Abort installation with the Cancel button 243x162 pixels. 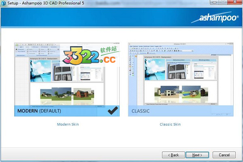tap(224, 155)
